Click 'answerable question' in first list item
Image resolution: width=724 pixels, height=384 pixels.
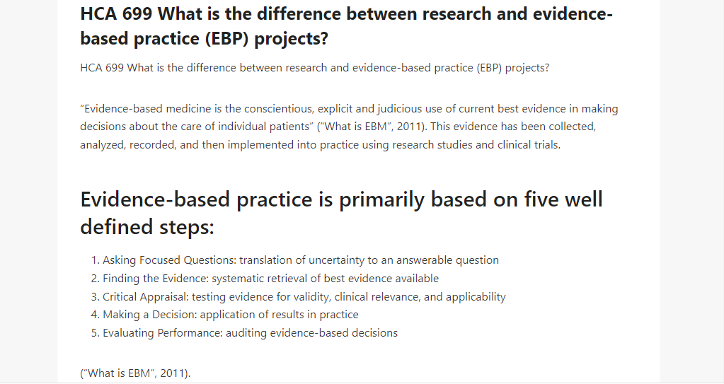(x=447, y=260)
